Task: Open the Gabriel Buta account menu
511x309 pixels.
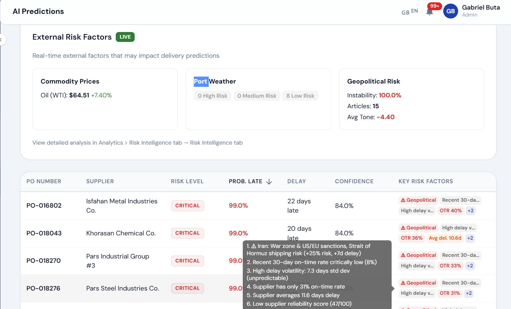Action: click(481, 7)
